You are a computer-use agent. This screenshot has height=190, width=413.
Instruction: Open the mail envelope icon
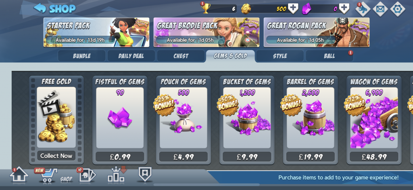380,9
